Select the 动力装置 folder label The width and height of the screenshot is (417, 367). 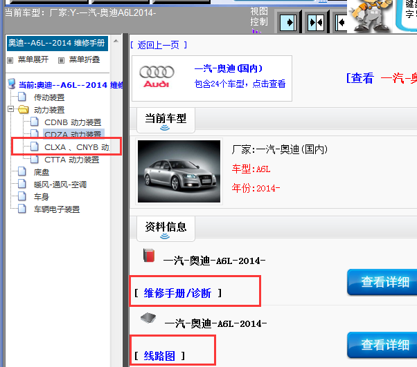tap(49, 110)
